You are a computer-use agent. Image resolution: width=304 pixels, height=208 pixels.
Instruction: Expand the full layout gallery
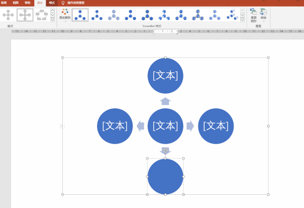tap(52, 19)
